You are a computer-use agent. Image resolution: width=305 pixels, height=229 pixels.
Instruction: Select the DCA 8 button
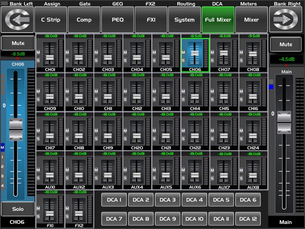click(x=141, y=219)
